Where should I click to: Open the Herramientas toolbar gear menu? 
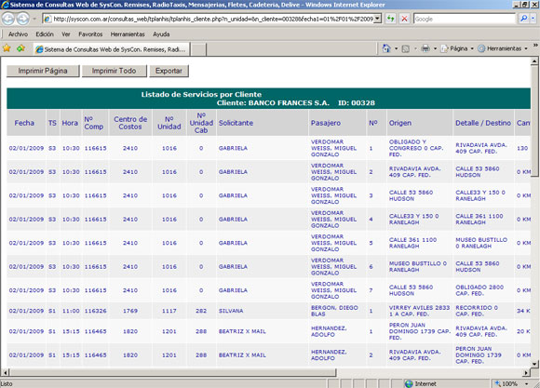tap(503, 48)
